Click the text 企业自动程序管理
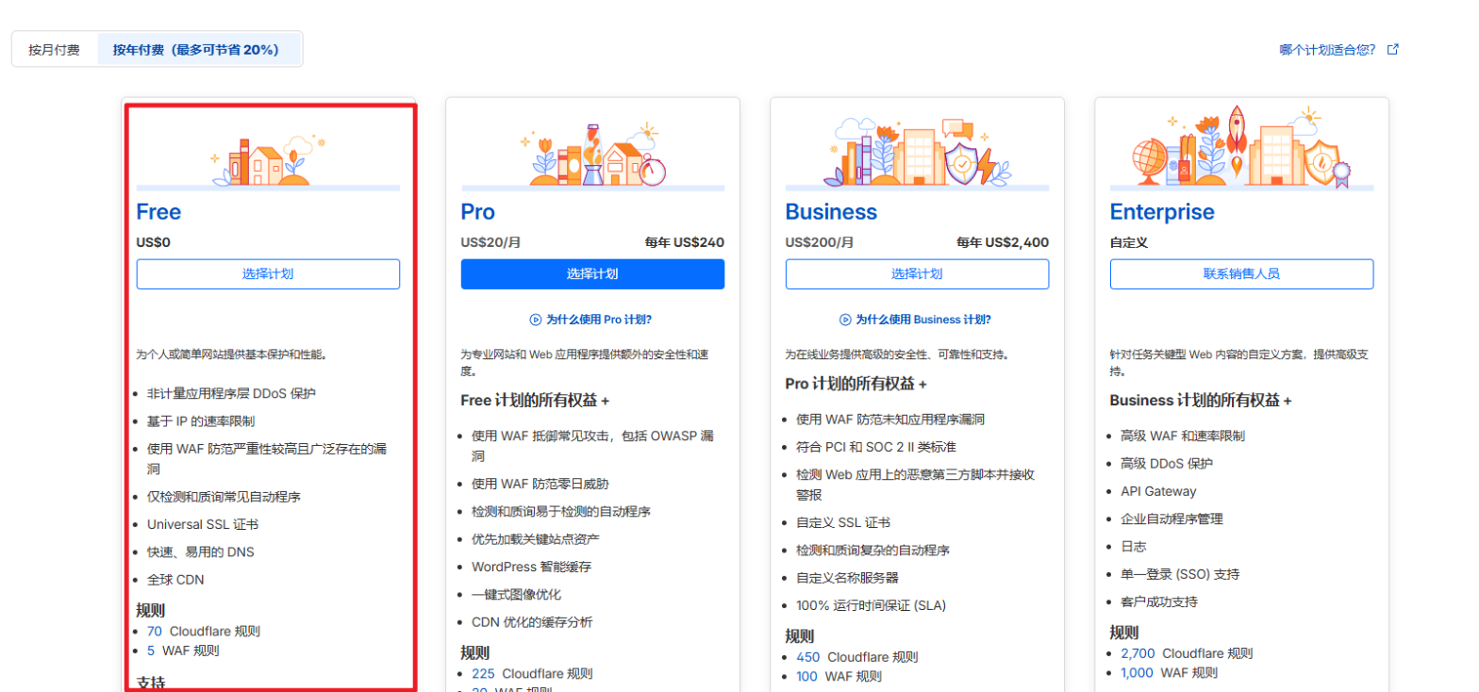 pos(1172,519)
